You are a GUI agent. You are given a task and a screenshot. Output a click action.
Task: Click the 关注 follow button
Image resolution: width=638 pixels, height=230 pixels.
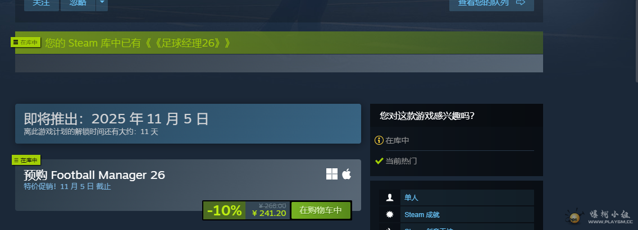(x=42, y=3)
